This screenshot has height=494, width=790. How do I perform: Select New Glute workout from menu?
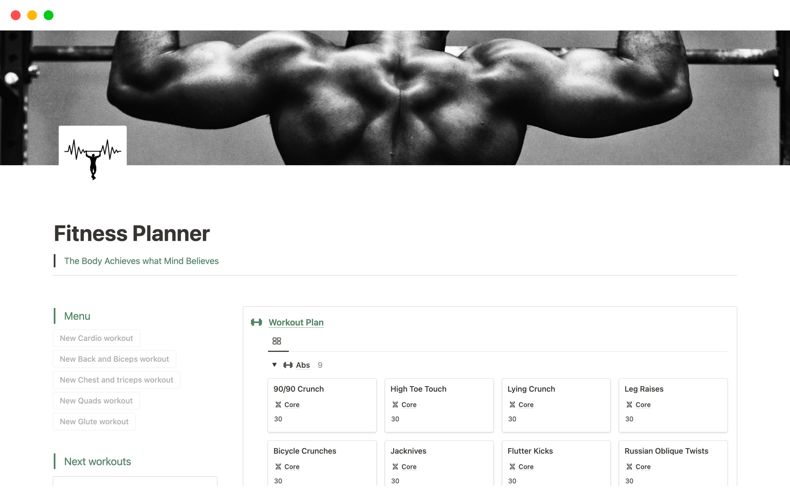93,421
